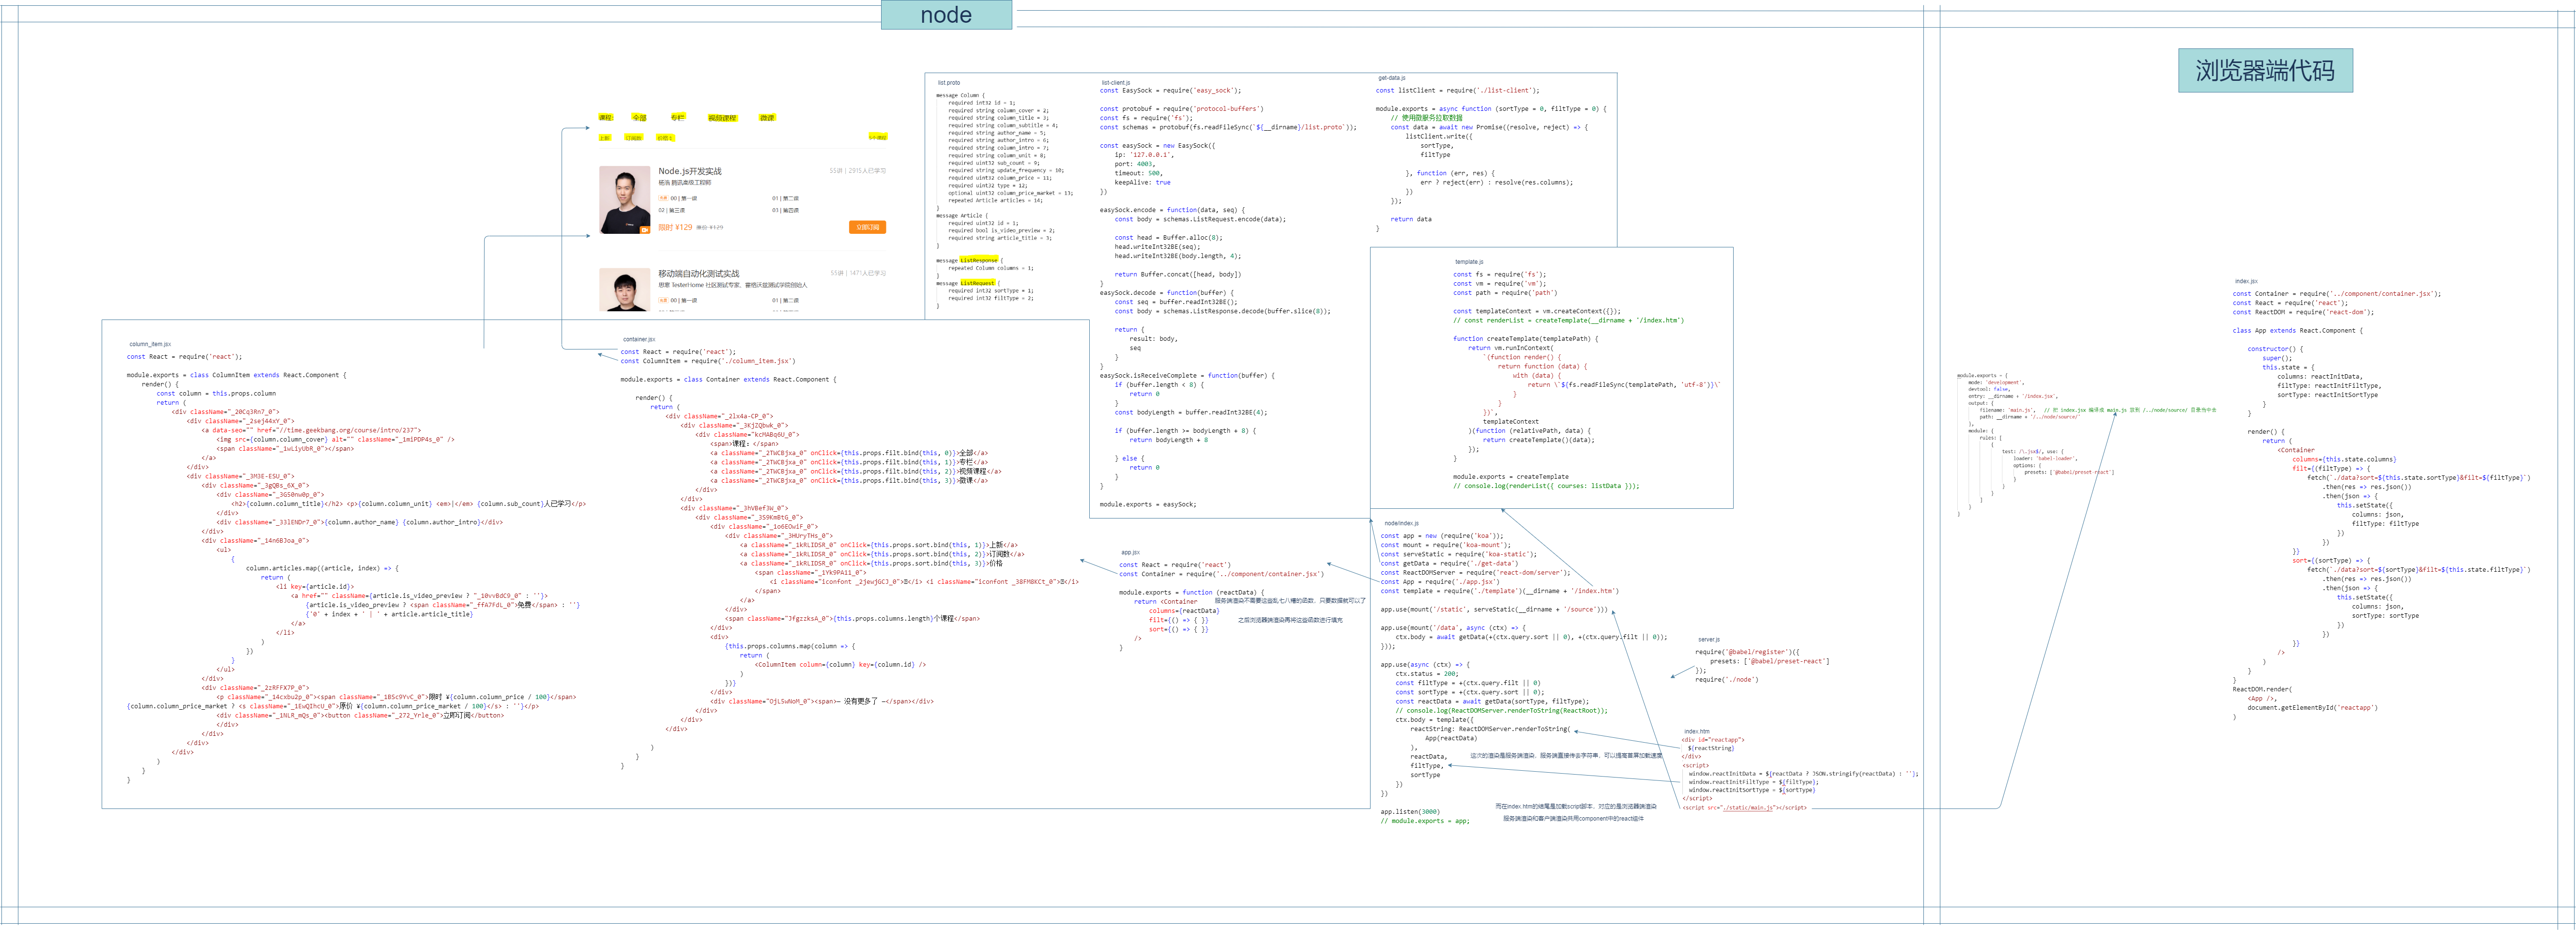Image resolution: width=2576 pixels, height=930 pixels.
Task: Open the '移动端自动化测试实战' course title
Action: tap(699, 273)
